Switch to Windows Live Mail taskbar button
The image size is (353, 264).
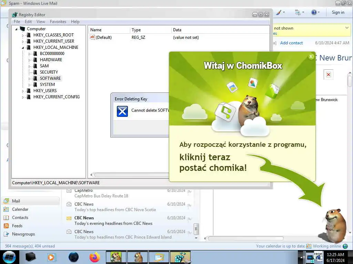click(159, 257)
